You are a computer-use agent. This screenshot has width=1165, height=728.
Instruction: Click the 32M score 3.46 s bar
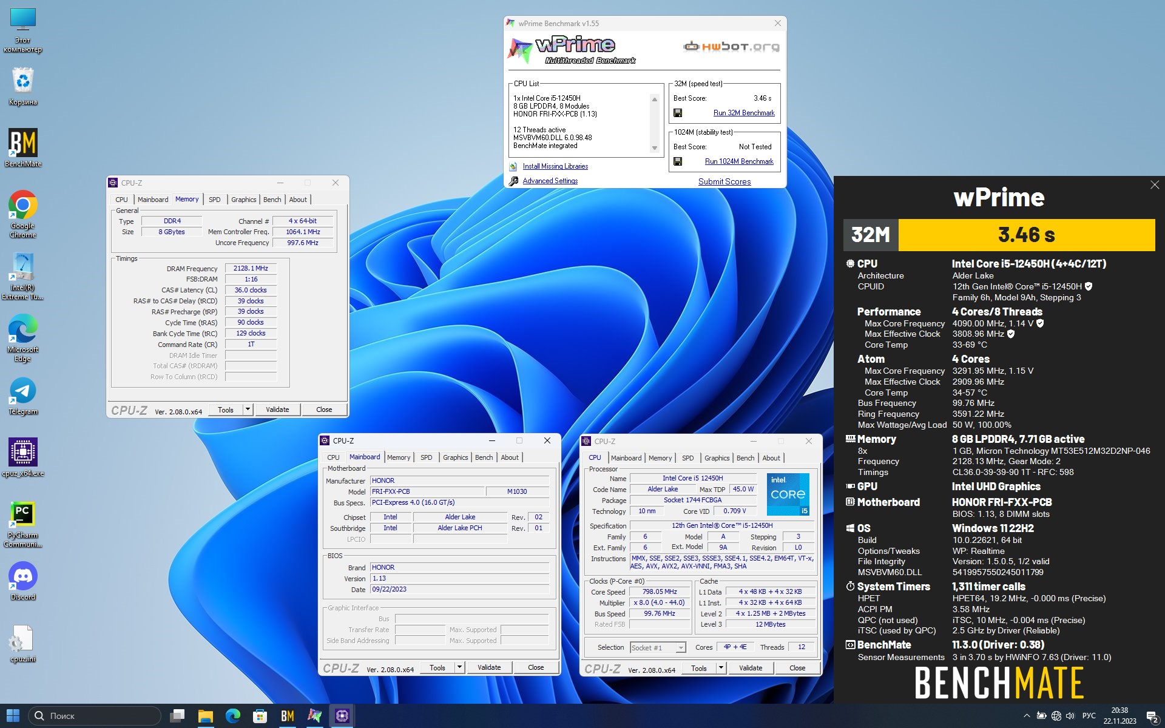(1026, 235)
